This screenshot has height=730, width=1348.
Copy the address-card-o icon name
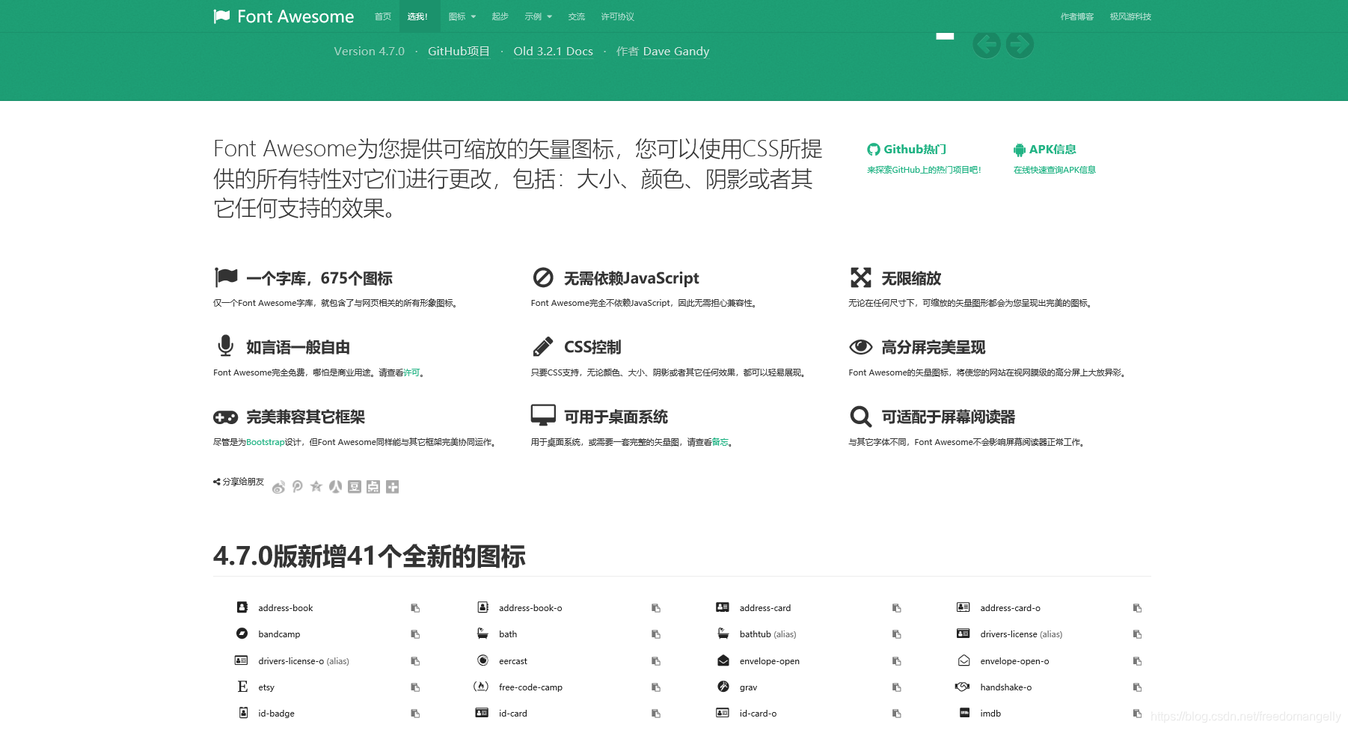pos(1137,608)
